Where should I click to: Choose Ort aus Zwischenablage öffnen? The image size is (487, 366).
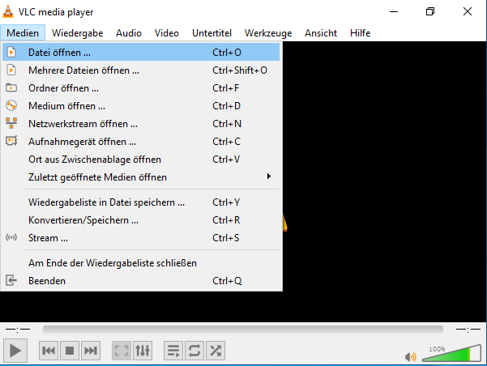point(141,160)
